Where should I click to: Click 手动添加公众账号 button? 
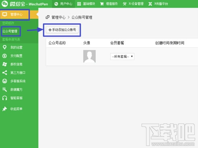coord(62,30)
